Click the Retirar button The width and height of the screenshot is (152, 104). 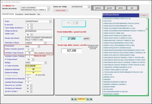[x=121, y=8]
